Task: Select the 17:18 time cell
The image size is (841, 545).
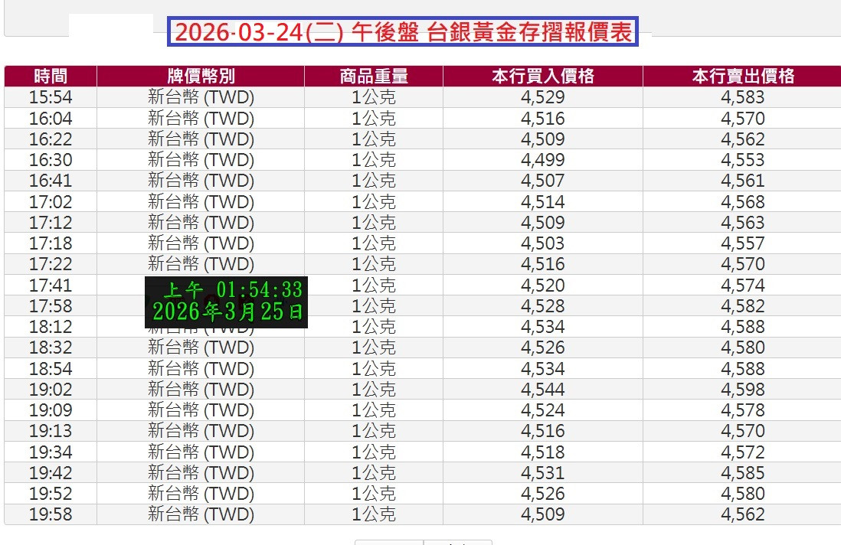Action: 51,243
